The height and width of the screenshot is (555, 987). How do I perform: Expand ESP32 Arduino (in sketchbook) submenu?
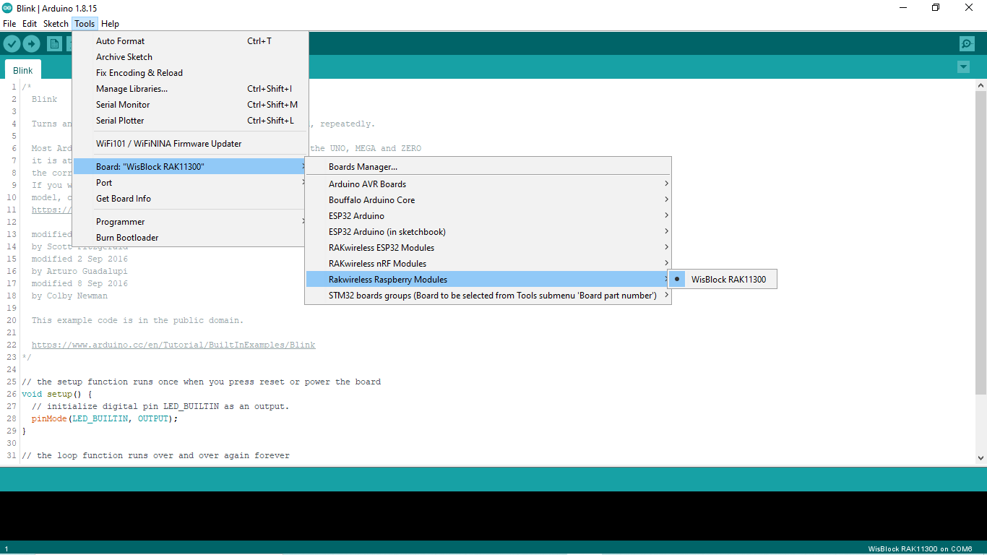pos(488,232)
